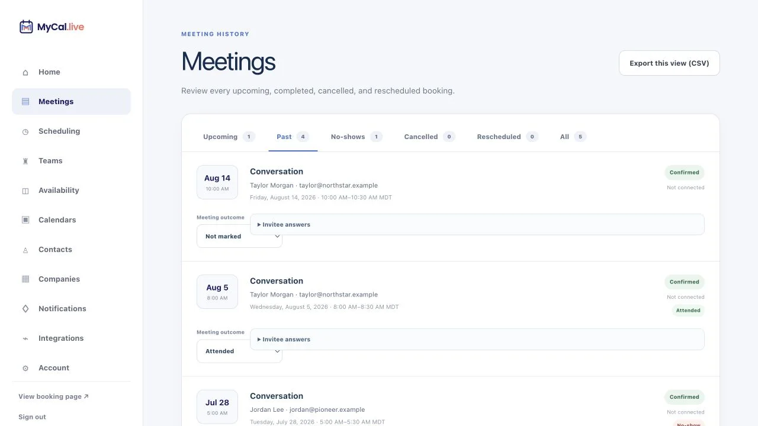
Task: Open the Home page
Action: 71,72
